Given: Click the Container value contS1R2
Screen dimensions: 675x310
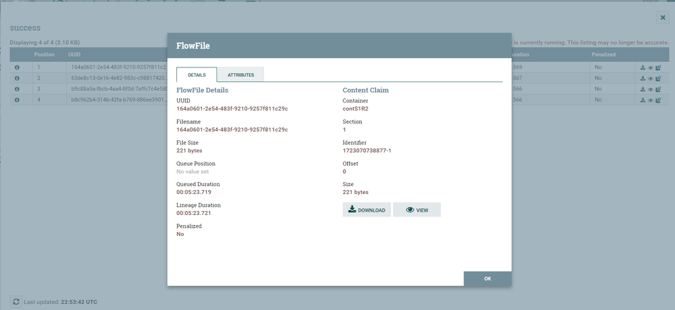Looking at the screenshot, I should (355, 108).
